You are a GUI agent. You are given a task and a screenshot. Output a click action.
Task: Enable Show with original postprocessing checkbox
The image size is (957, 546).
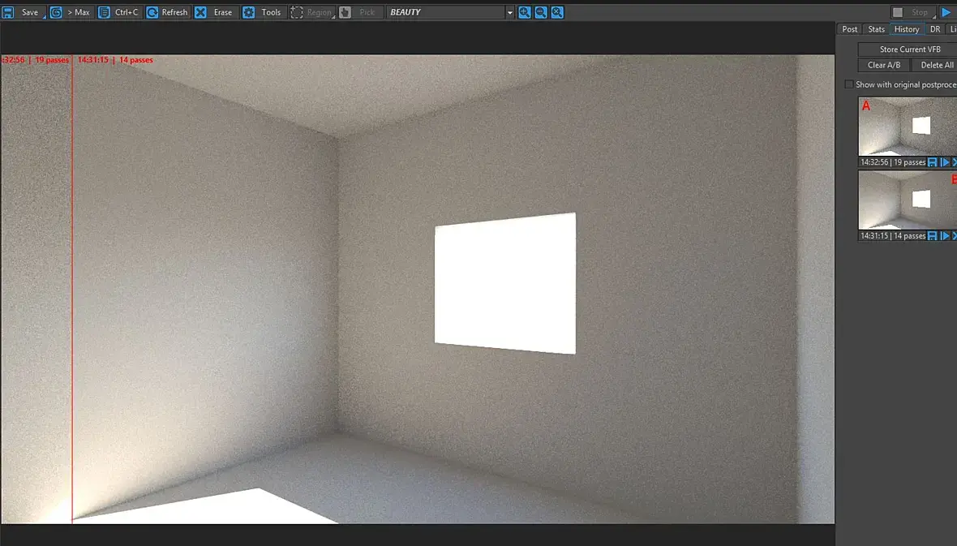click(849, 84)
